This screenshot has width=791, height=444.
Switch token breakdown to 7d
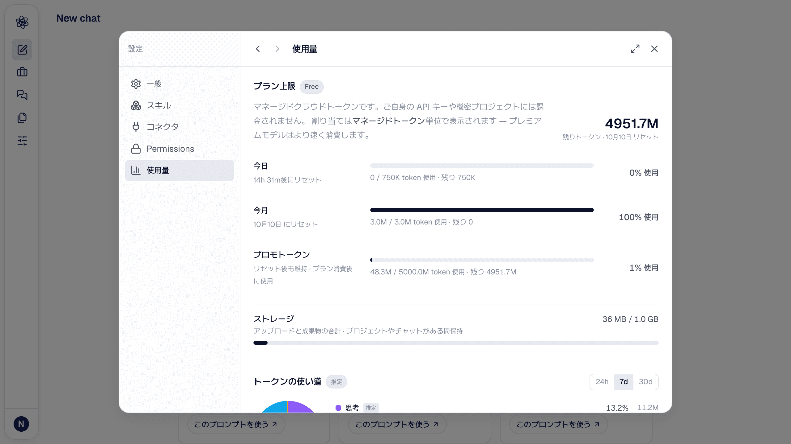click(x=624, y=382)
